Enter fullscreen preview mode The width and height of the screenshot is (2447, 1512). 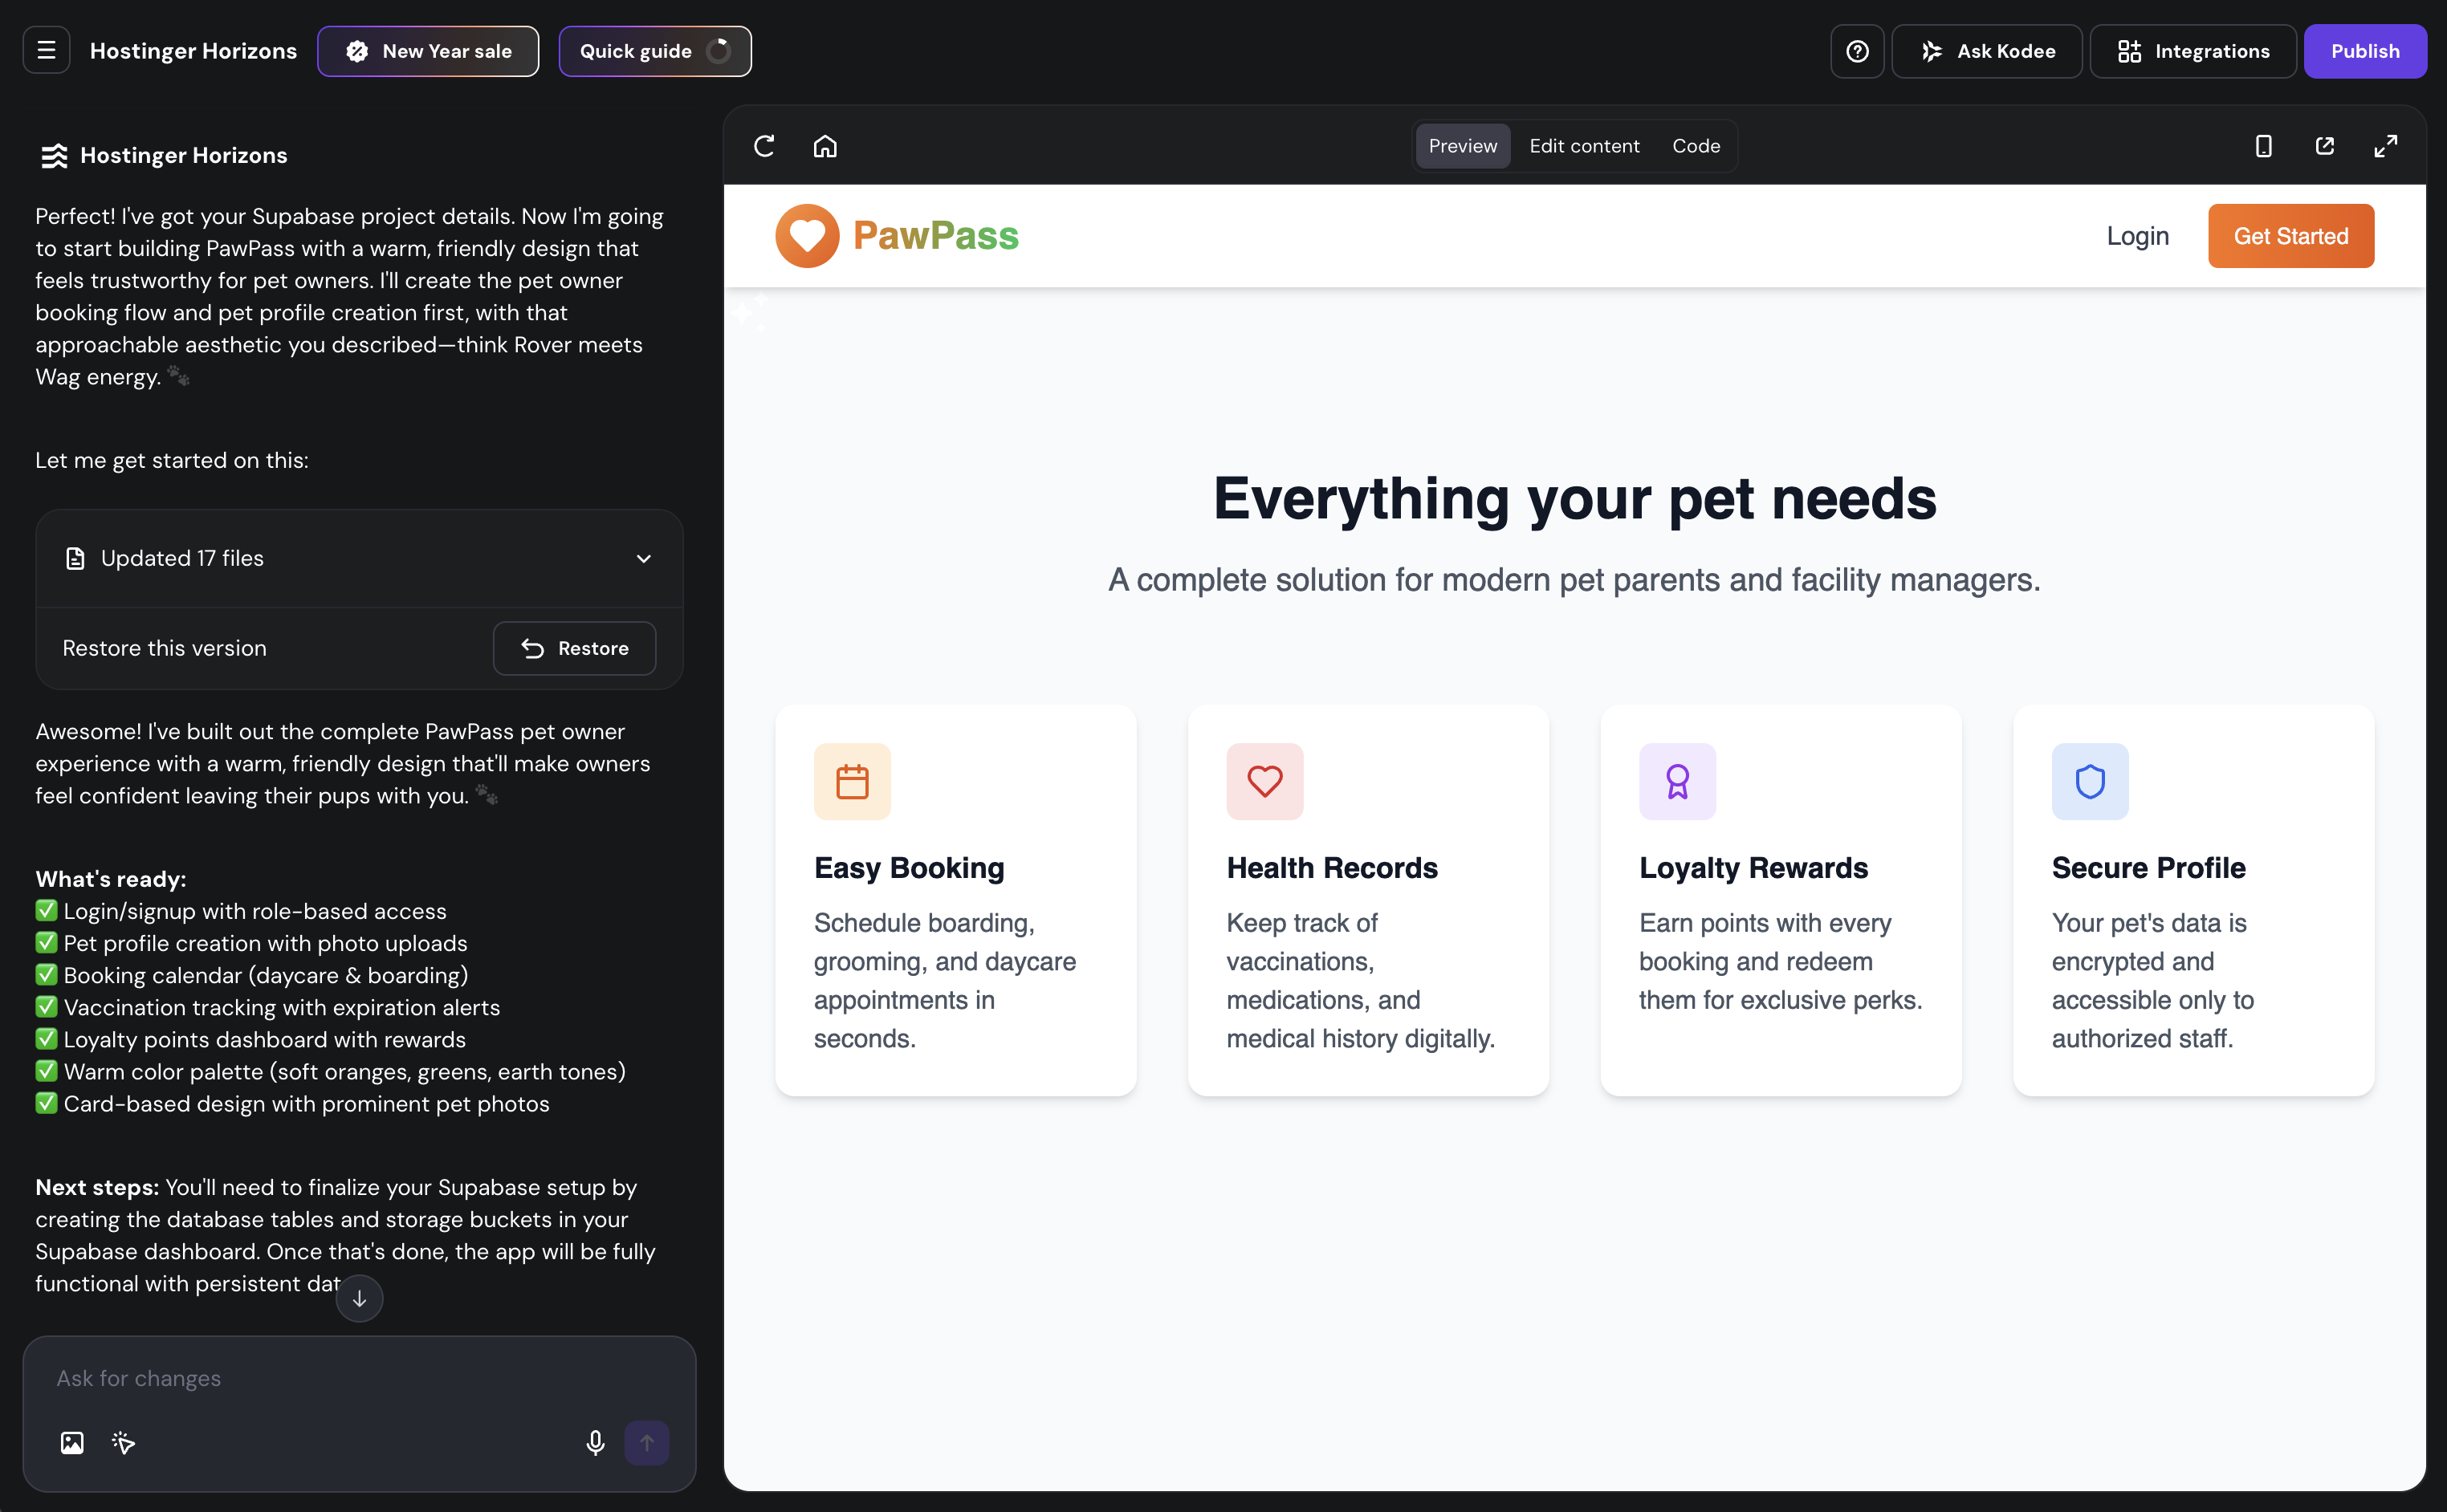tap(2385, 145)
